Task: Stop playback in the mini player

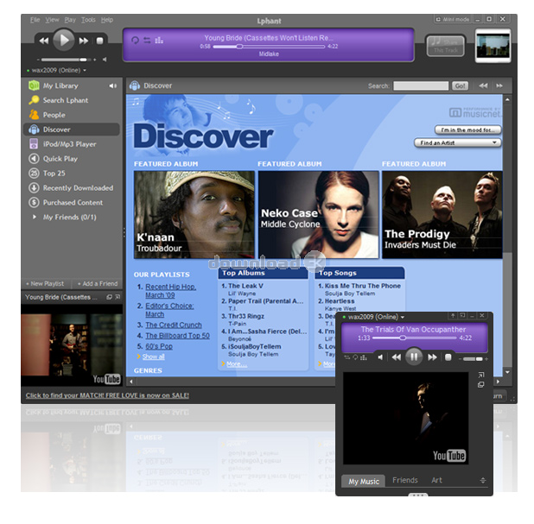Action: point(448,357)
